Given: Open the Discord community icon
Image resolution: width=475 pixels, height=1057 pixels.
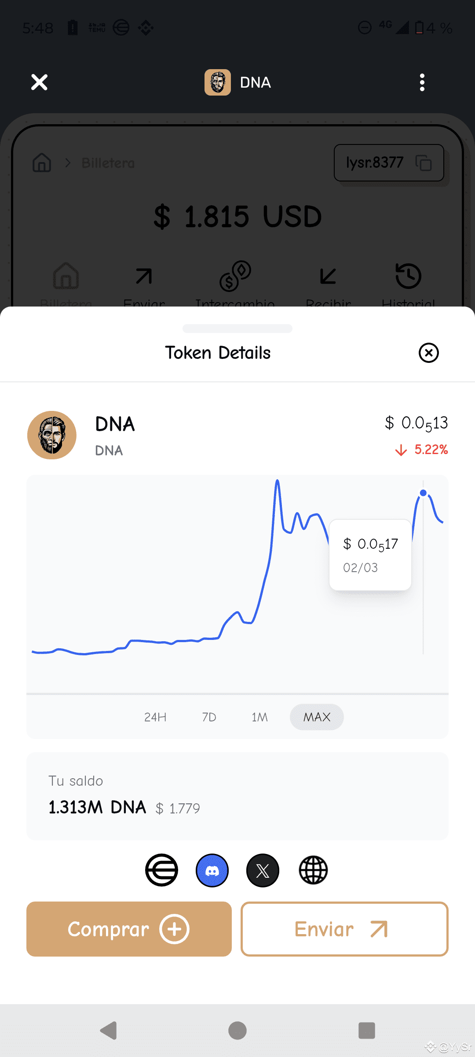Looking at the screenshot, I should tap(212, 870).
